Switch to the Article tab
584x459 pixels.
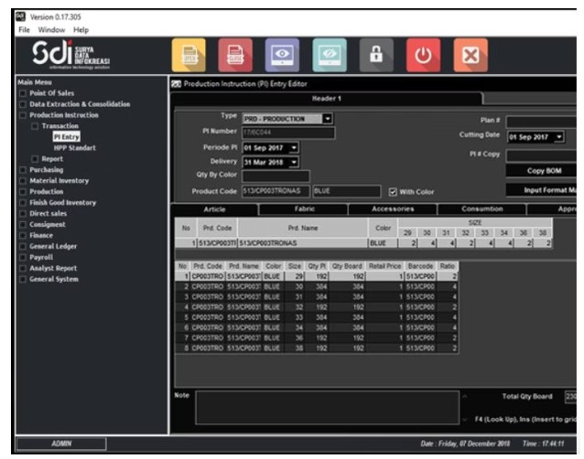click(214, 209)
